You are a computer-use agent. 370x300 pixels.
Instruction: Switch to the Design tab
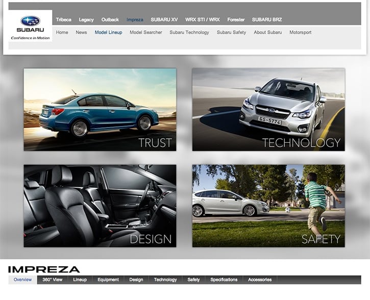tap(136, 280)
